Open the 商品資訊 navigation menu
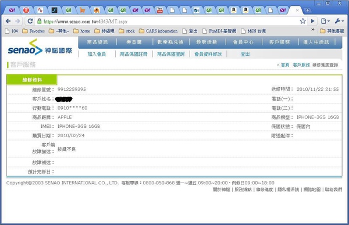 pos(98,42)
